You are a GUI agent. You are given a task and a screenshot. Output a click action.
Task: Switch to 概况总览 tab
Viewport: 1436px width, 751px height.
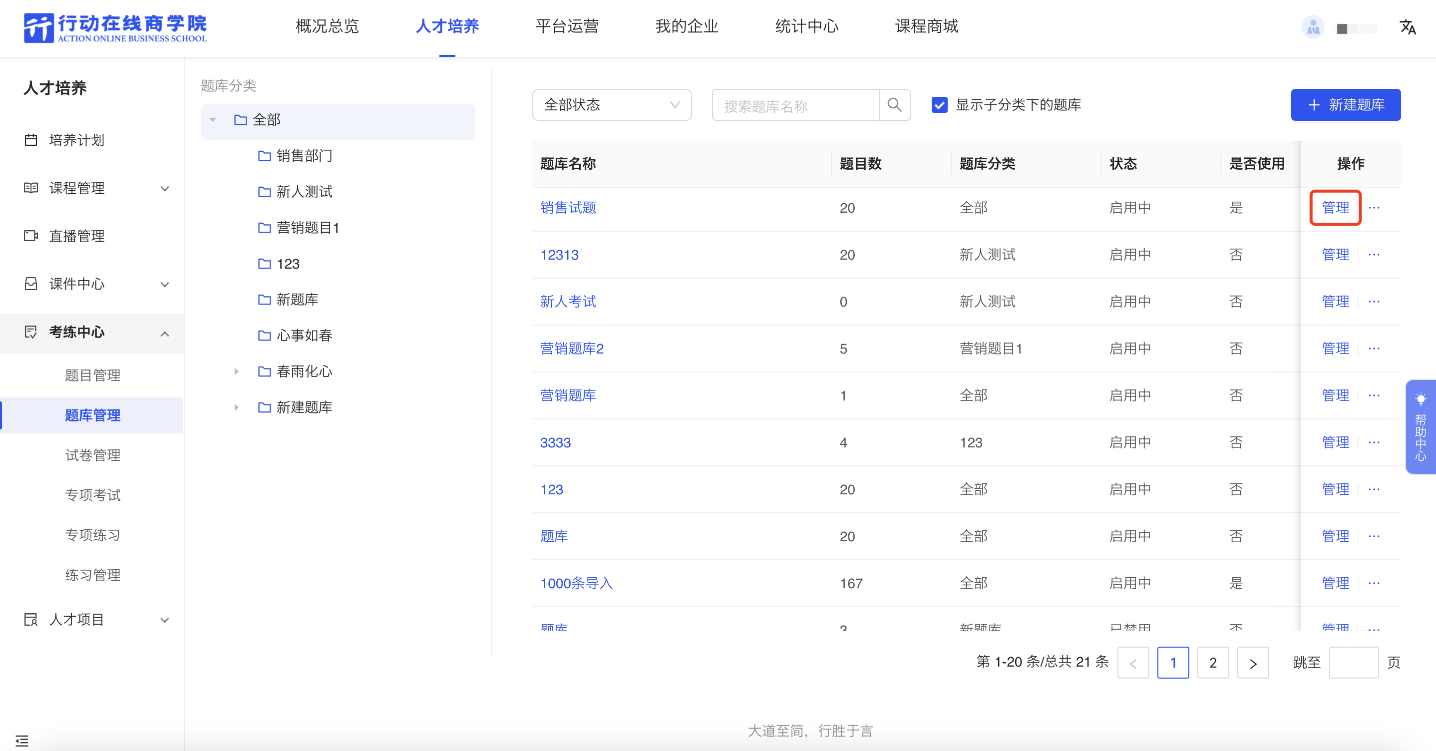pyautogui.click(x=327, y=26)
